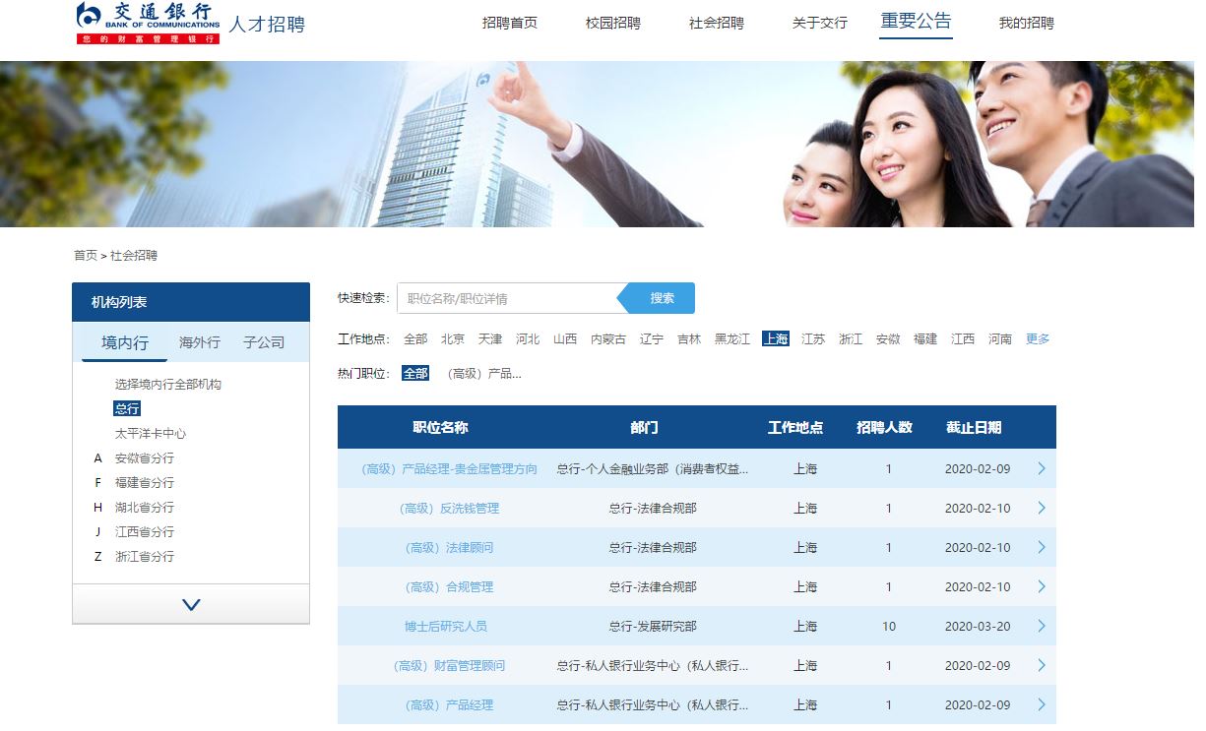This screenshot has width=1206, height=731.
Task: Select 浙江 work location filter
Action: point(851,338)
